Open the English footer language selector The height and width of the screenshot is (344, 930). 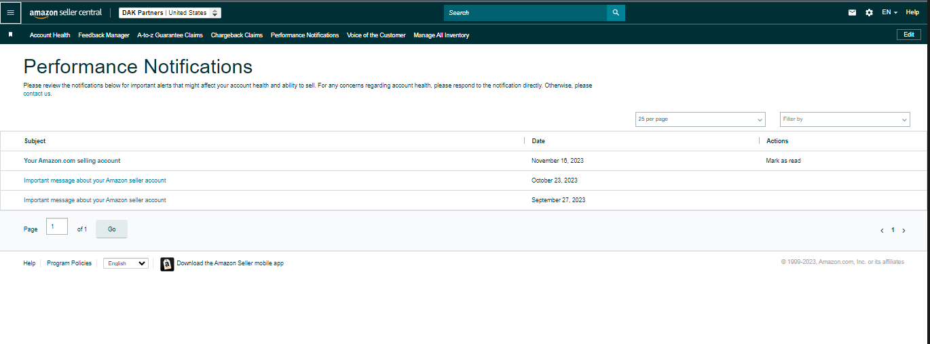point(126,263)
